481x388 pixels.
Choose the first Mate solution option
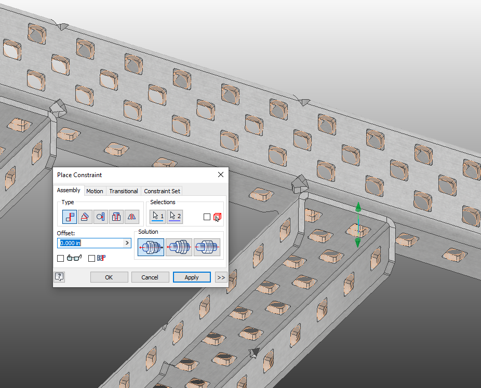click(x=151, y=247)
